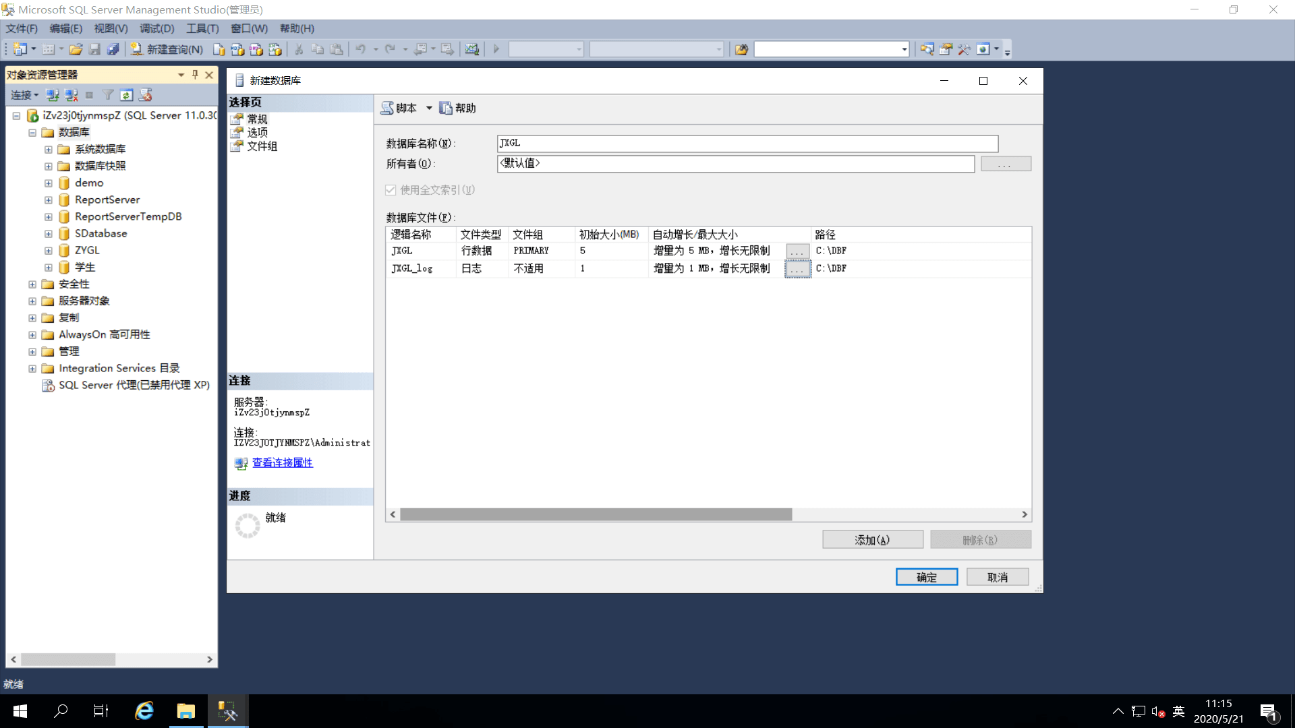Open the 工具(T) menu
1295x728 pixels.
(202, 28)
